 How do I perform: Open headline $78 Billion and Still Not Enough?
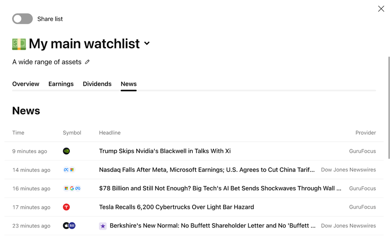220,188
